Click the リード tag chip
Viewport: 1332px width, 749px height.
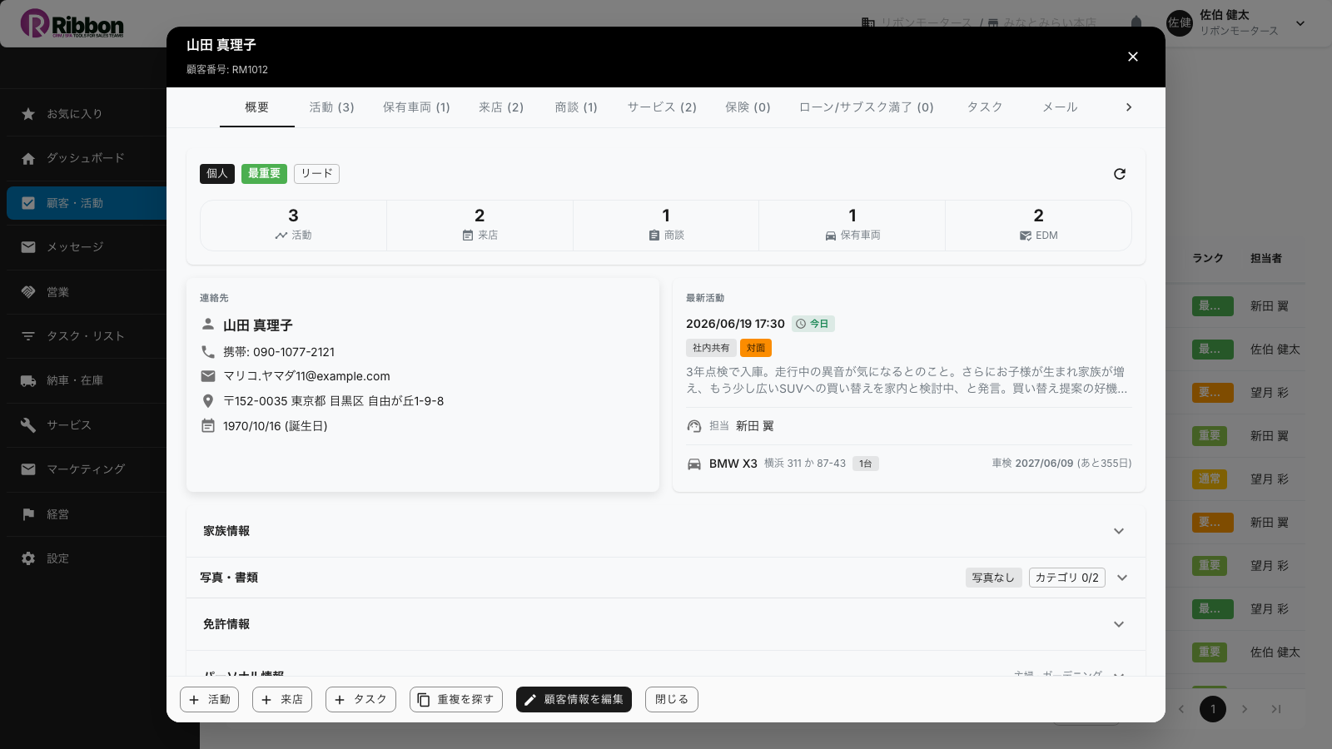point(316,174)
